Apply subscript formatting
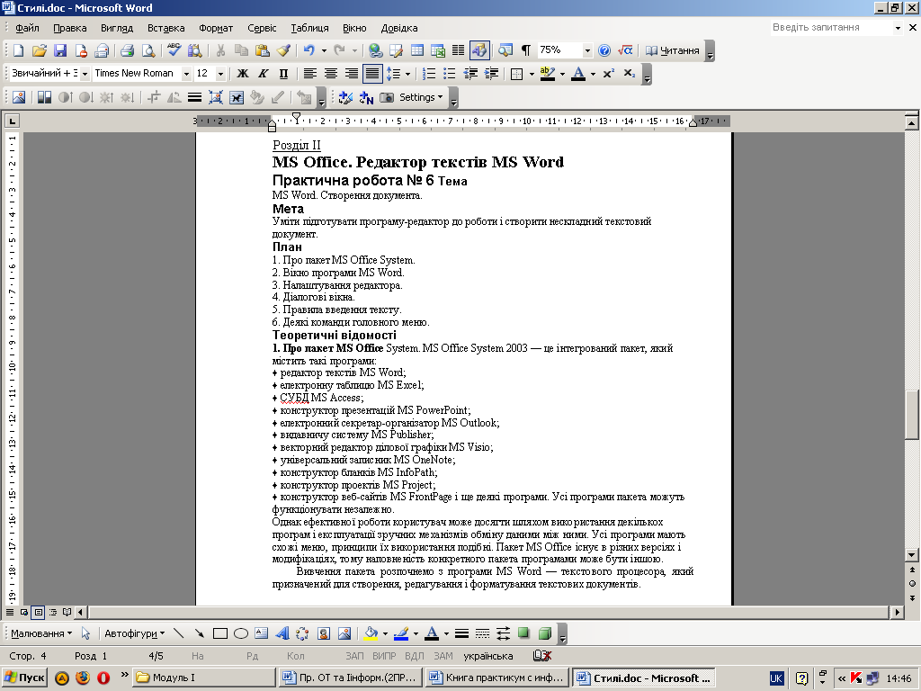Image resolution: width=921 pixels, height=691 pixels. pos(629,74)
